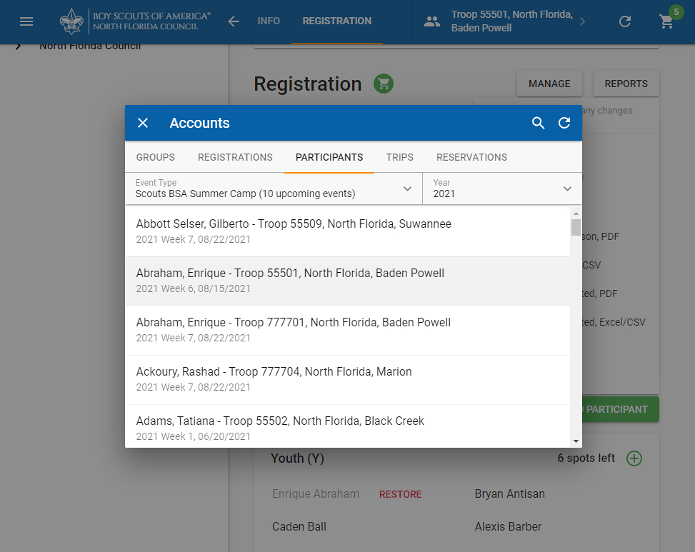This screenshot has width=695, height=552.
Task: Click the green Participant button
Action: [x=620, y=409]
